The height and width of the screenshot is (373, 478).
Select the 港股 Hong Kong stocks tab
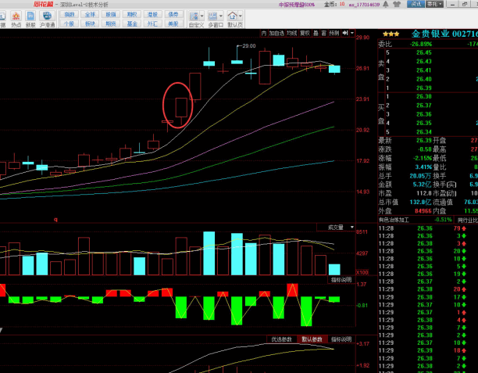point(152,14)
